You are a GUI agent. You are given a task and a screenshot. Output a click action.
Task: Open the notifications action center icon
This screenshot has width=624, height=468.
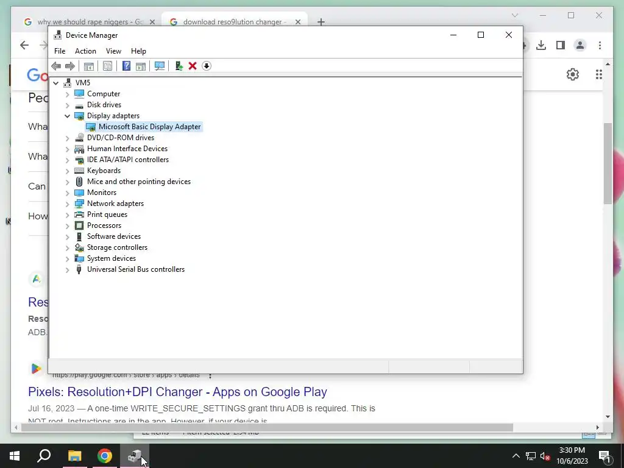[x=604, y=456]
